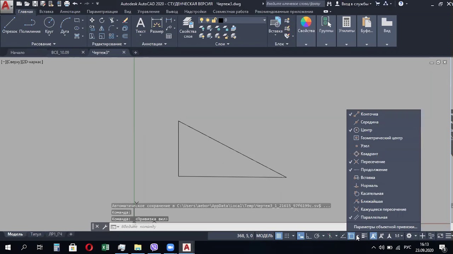The height and width of the screenshot is (254, 453).
Task: Select the Круг circle tool
Action: 49,26
